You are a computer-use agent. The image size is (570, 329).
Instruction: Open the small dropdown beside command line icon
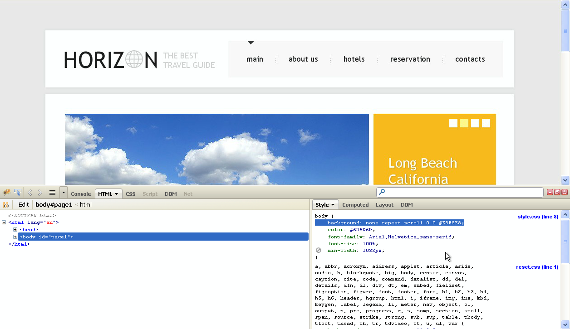(64, 193)
